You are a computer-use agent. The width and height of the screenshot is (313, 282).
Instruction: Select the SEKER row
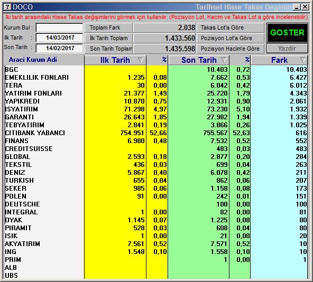coord(155,189)
